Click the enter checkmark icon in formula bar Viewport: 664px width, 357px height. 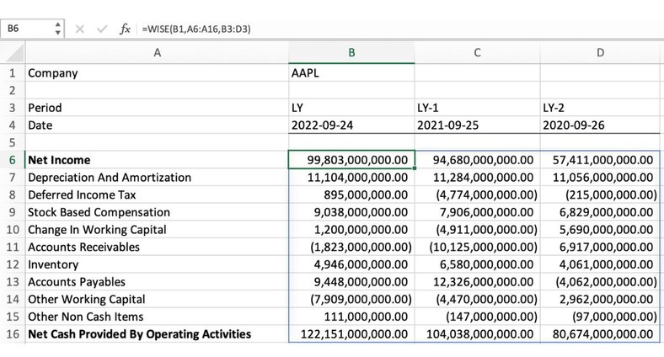[x=102, y=29]
